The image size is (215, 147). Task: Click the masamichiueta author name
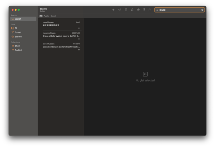click(49, 33)
